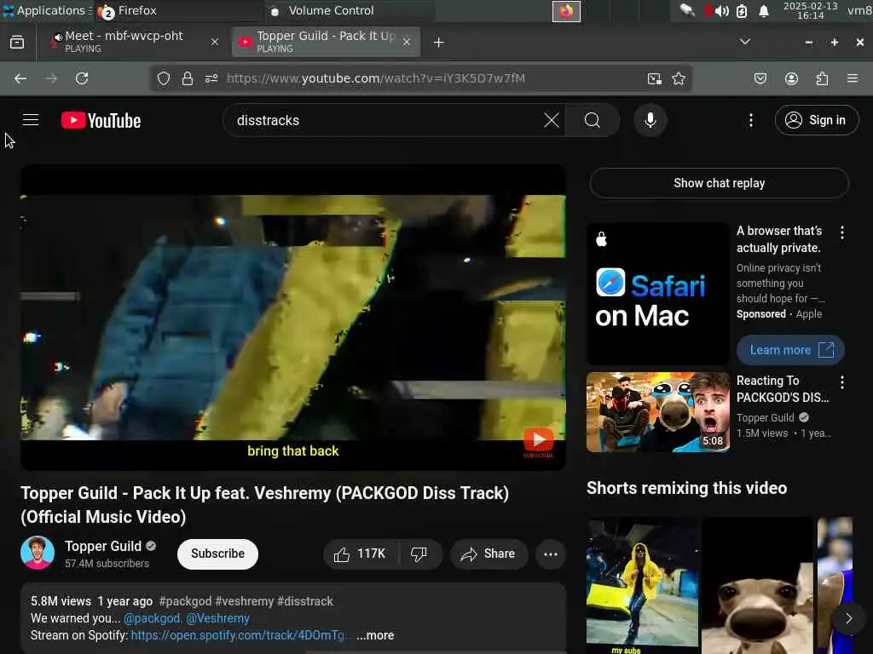
Task: Expand description with ...more
Action: [375, 635]
